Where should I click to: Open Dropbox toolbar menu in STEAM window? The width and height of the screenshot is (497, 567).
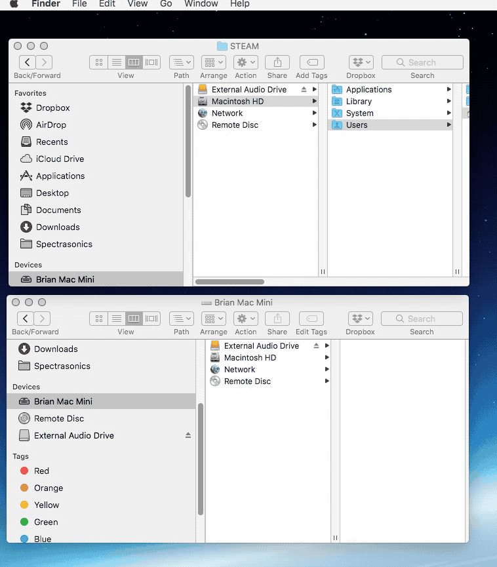click(361, 62)
